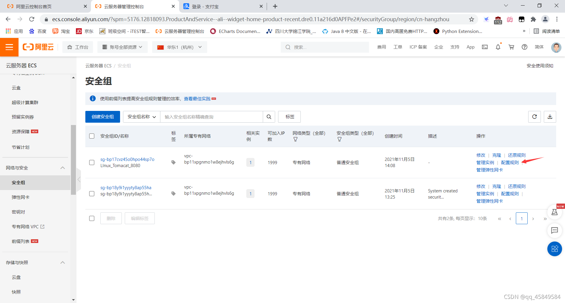565x303 pixels.
Task: Check the LInux_Tomacat_8080 row checkbox
Action: 92,162
